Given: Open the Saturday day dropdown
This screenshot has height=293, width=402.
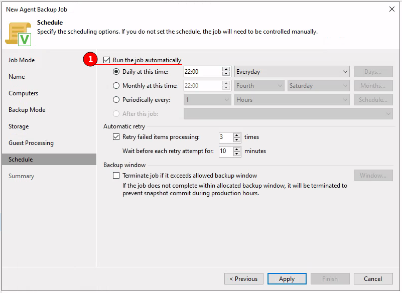Looking at the screenshot, I should coord(318,86).
